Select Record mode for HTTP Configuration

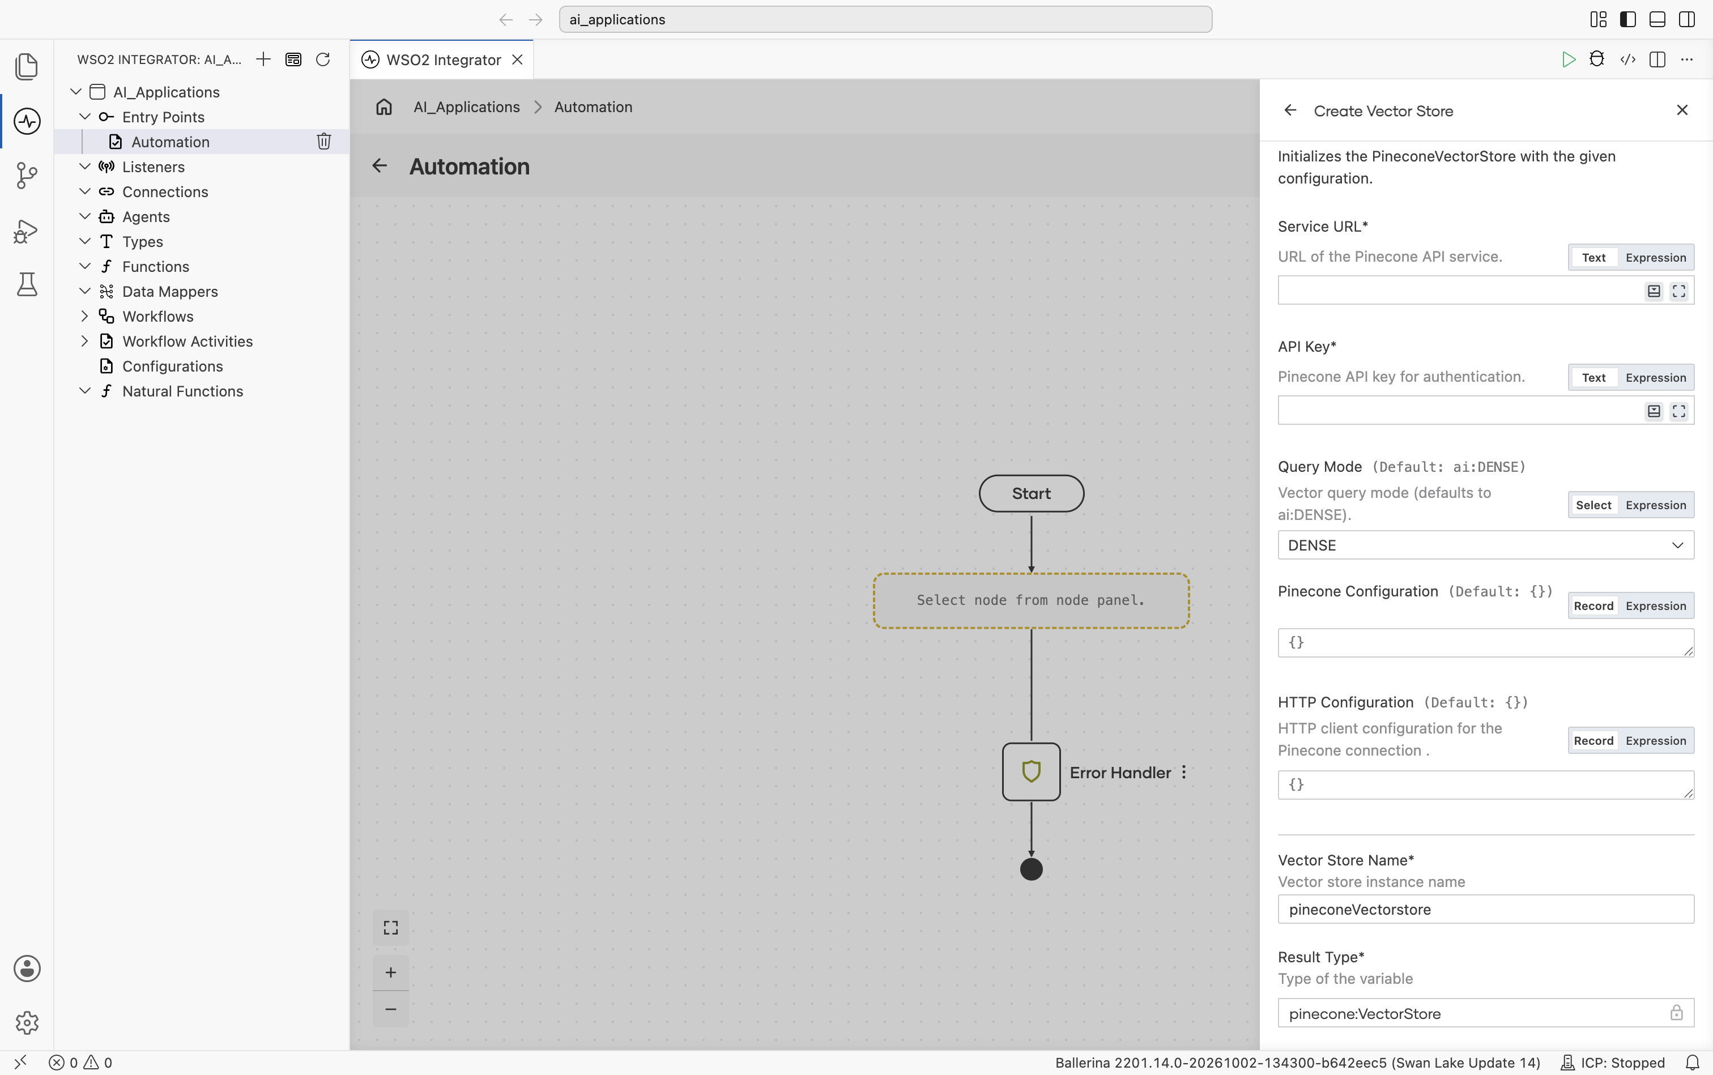coord(1593,741)
